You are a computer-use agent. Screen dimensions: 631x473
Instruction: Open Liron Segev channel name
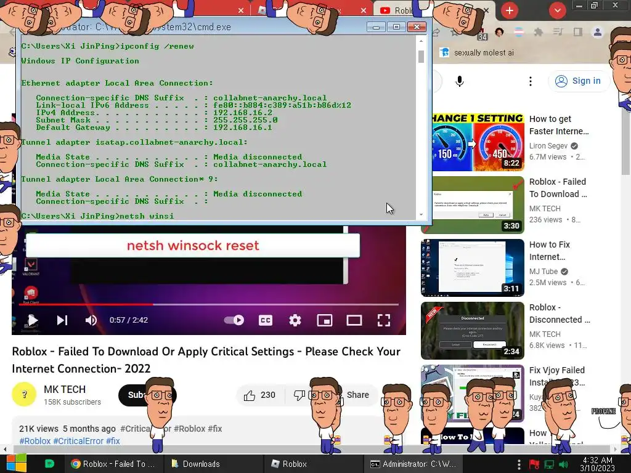point(548,145)
